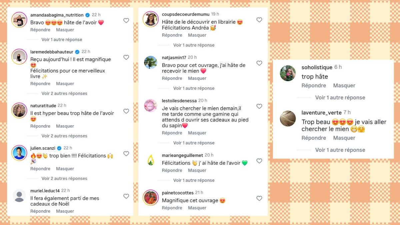
Task: Open coupsdecoeurdemumu's profile picture
Action: [151, 19]
